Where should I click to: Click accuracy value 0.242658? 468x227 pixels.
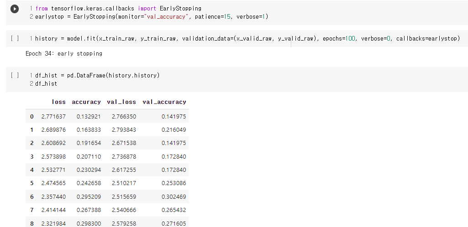(x=89, y=183)
